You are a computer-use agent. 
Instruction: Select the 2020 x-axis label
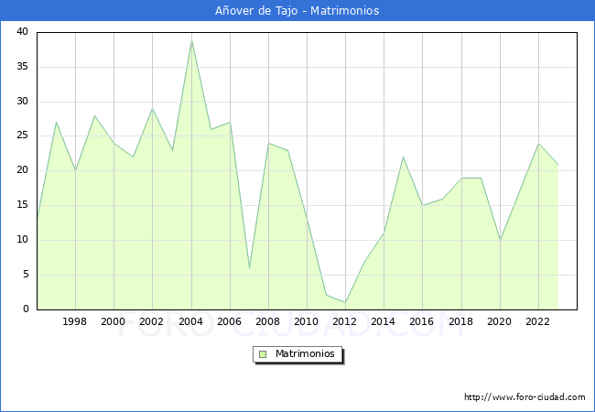pyautogui.click(x=500, y=321)
